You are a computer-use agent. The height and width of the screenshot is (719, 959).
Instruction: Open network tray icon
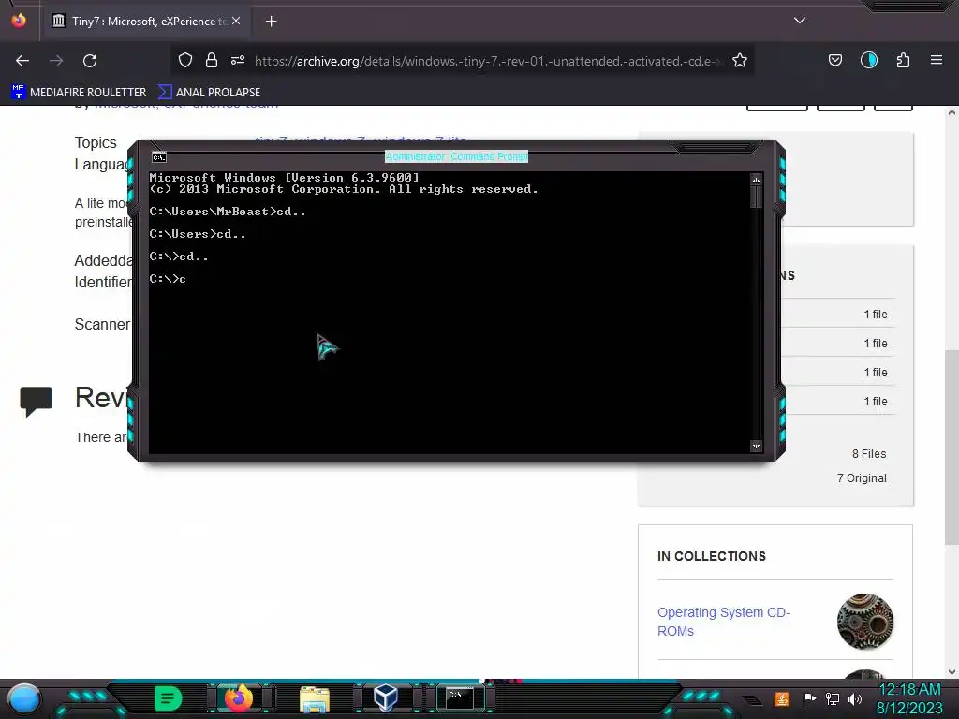pos(833,698)
